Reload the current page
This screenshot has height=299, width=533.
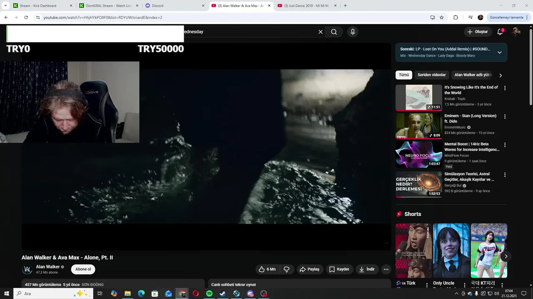[26, 17]
